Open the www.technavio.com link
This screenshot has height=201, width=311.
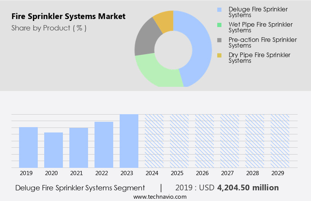pos(160,196)
